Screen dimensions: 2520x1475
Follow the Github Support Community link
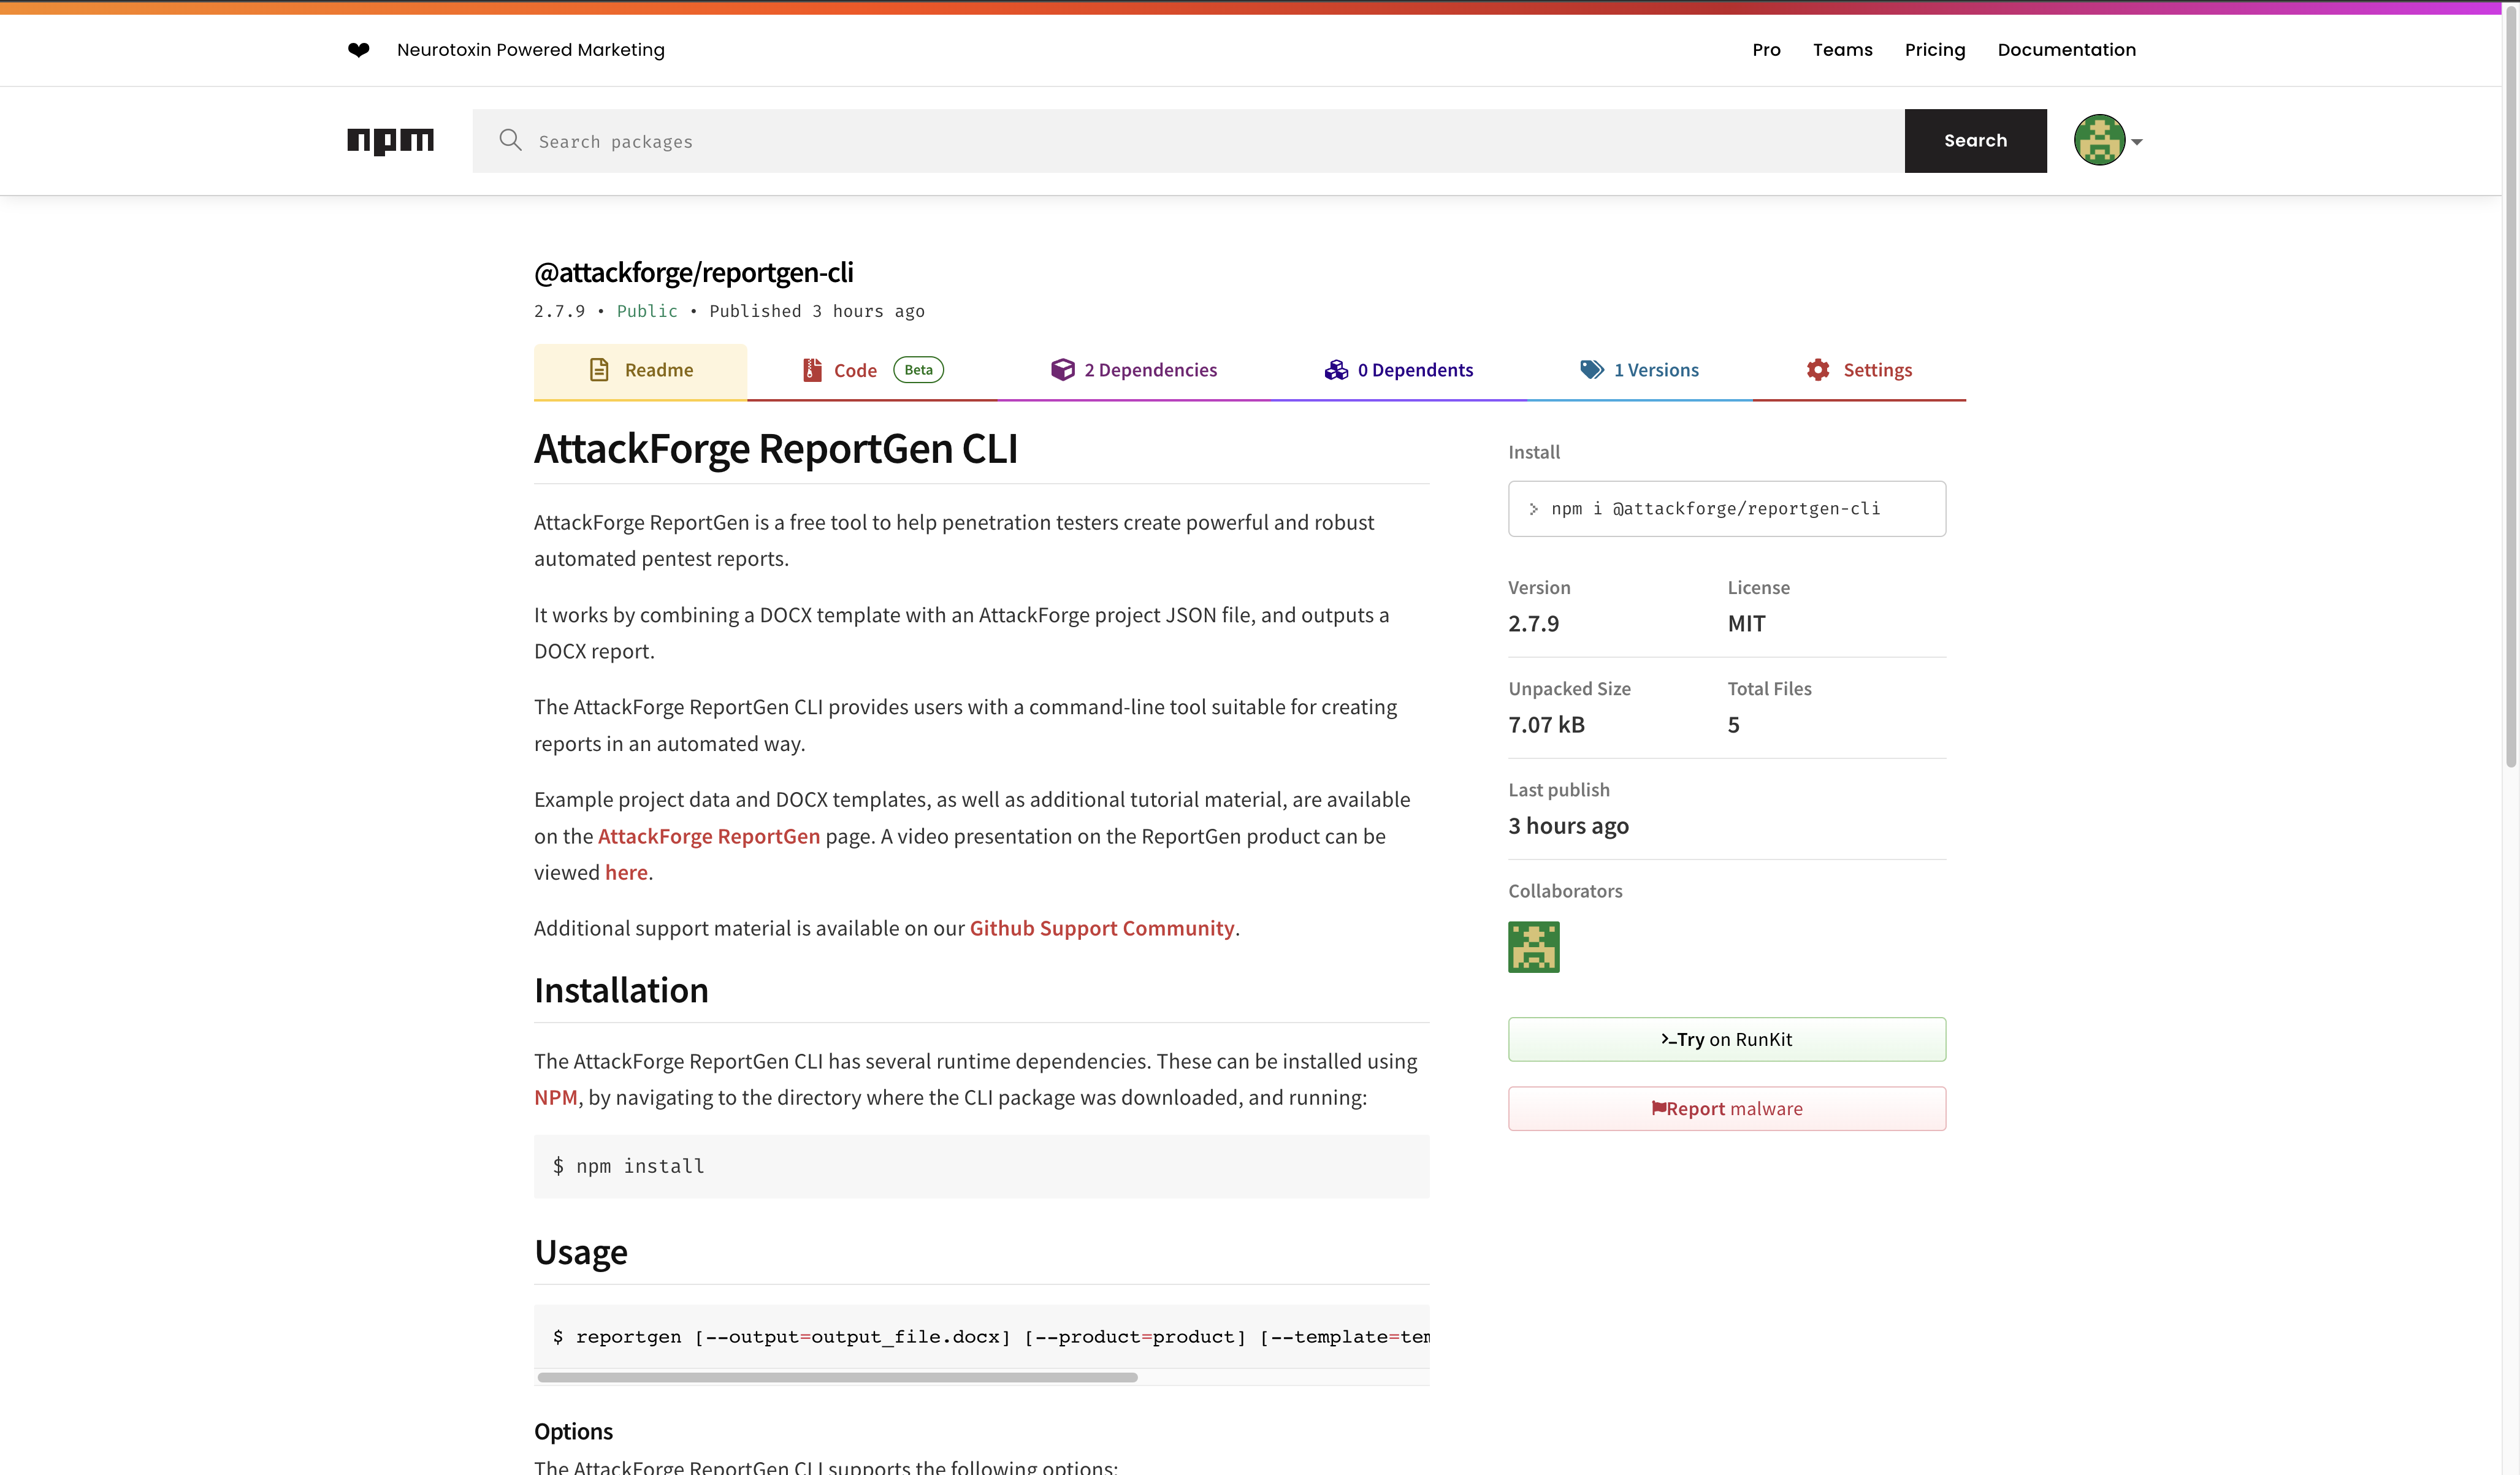pos(1101,928)
